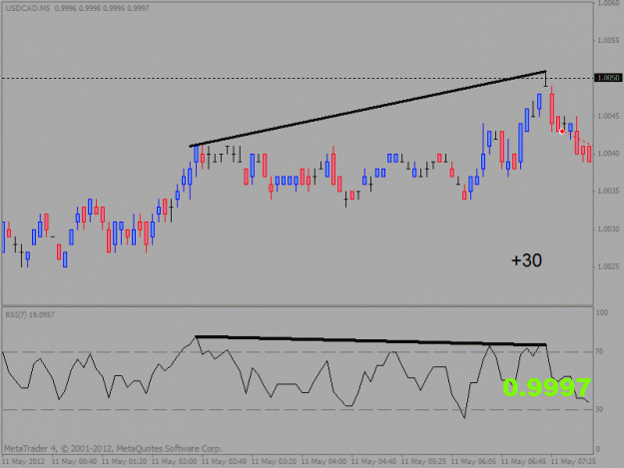The height and width of the screenshot is (468, 624).
Task: Click the 11 May 02:00 time label
Action: click(x=174, y=462)
